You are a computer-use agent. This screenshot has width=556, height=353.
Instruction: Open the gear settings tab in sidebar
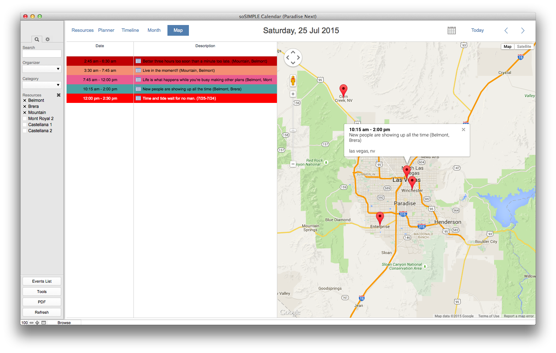(x=48, y=39)
